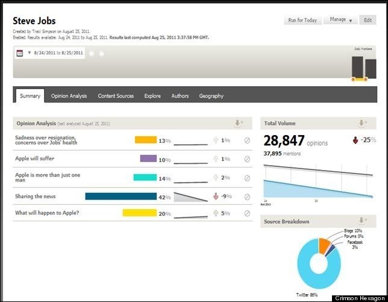Open the Geography tab
This screenshot has width=388, height=302.
(x=211, y=96)
